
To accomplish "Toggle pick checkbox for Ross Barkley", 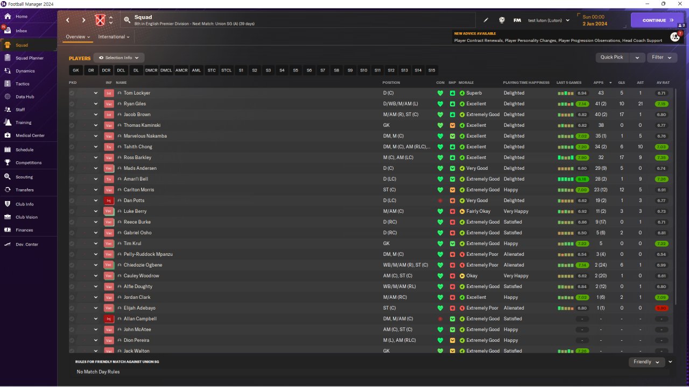I will (x=72, y=157).
